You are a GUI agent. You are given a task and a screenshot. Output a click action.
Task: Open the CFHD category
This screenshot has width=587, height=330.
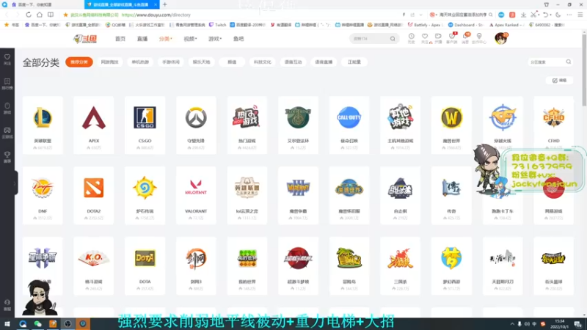[x=553, y=125]
